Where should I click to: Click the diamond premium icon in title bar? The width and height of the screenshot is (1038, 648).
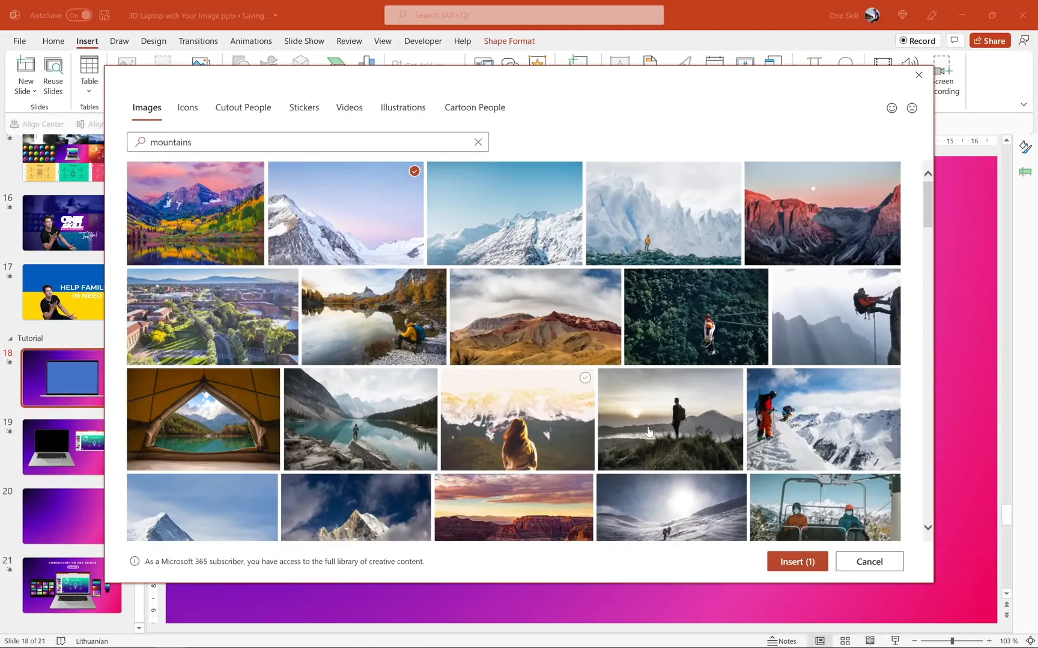coord(902,15)
